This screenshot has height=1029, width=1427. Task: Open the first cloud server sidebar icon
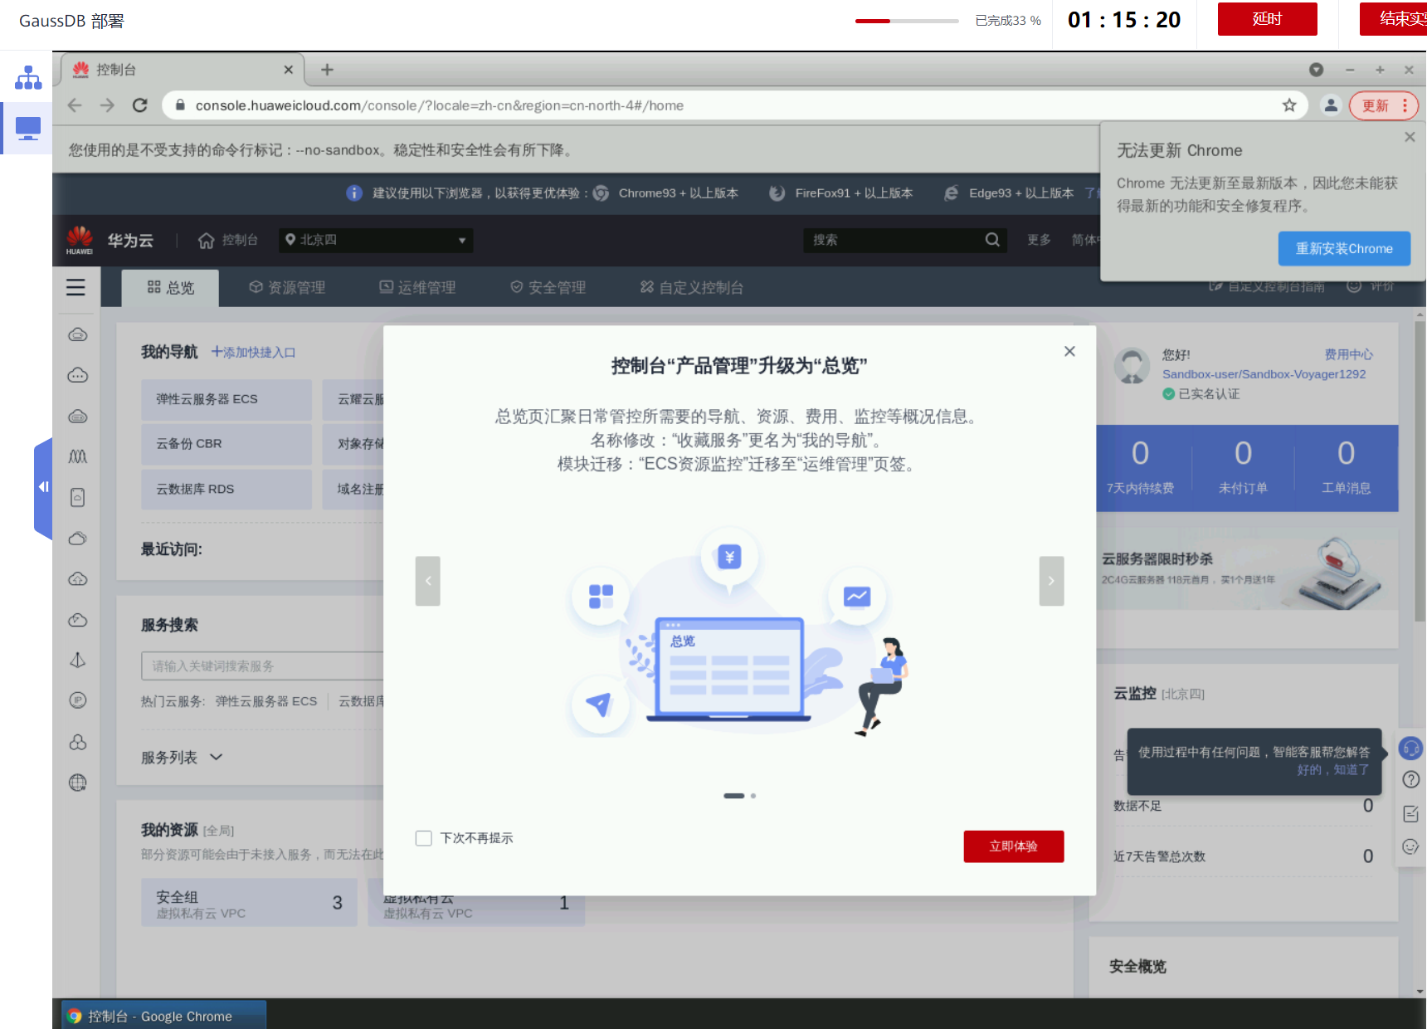point(78,334)
